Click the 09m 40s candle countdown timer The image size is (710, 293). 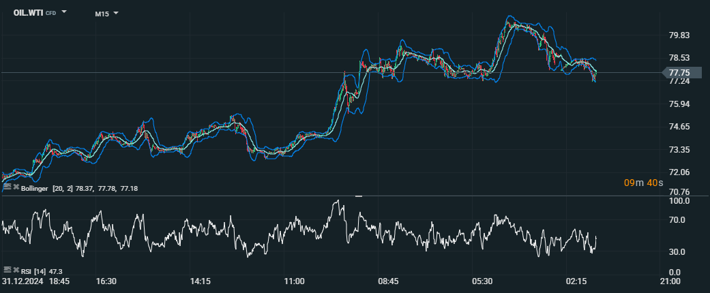pos(643,183)
